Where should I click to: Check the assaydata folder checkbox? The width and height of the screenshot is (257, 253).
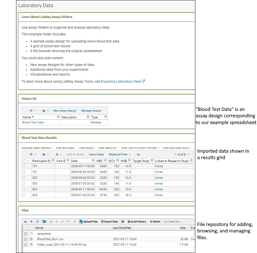[26, 234]
